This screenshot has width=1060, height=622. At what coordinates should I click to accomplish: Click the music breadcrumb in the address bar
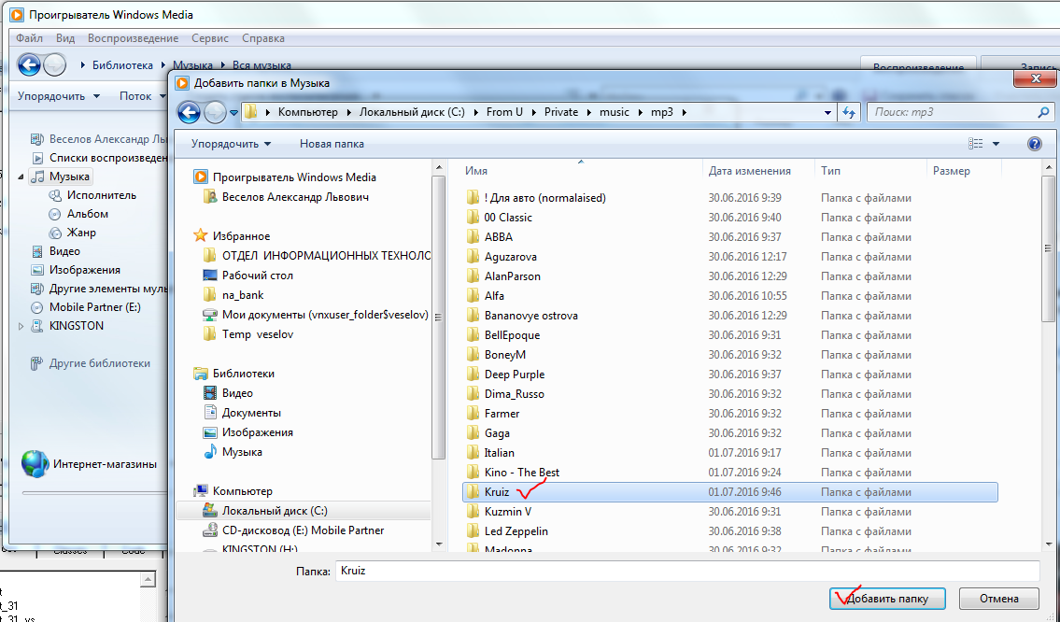(614, 112)
